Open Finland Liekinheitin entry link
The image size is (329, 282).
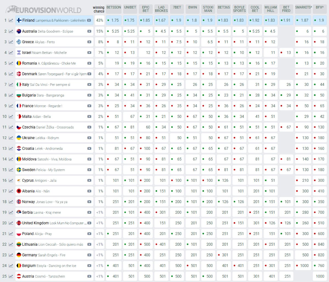[54, 20]
